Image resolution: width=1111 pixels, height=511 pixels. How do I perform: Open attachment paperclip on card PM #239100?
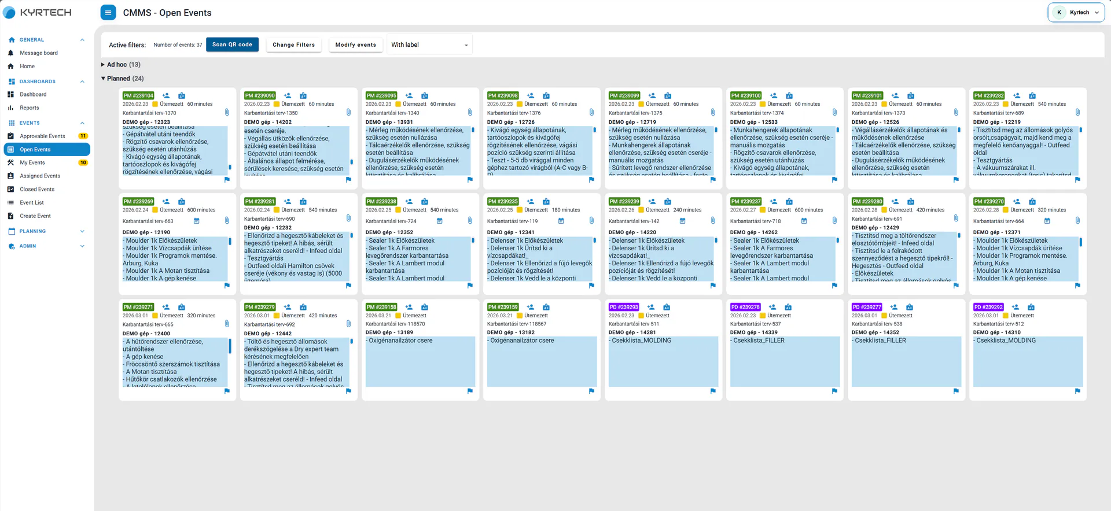coord(834,112)
